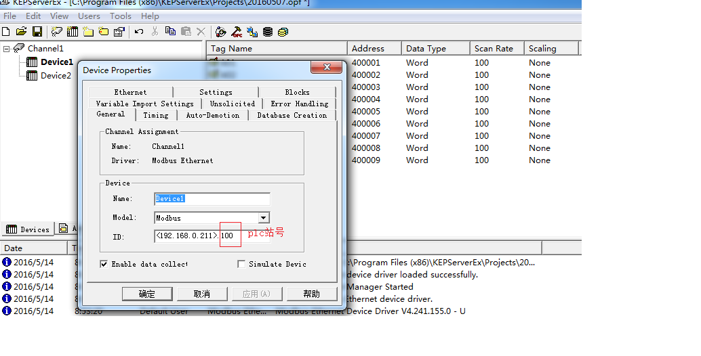Click the tab icon right of Devices tab
The height and width of the screenshot is (356, 701).
point(64,228)
